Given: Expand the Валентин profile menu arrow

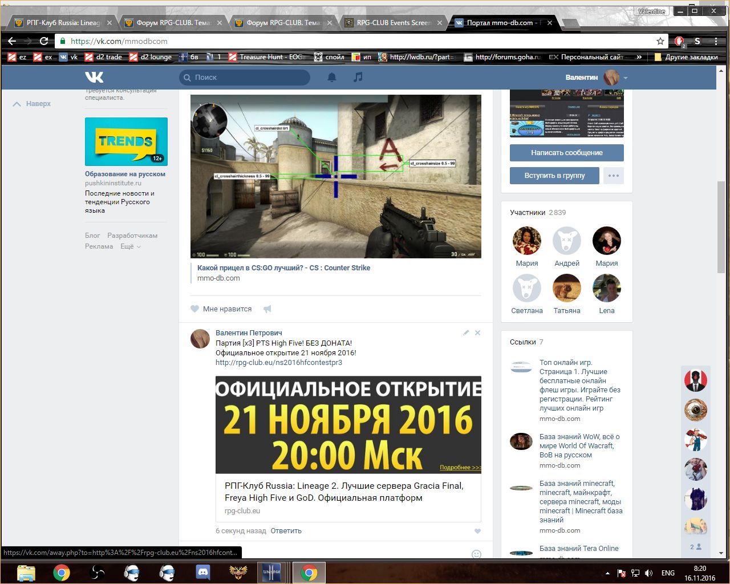Looking at the screenshot, I should [626, 78].
